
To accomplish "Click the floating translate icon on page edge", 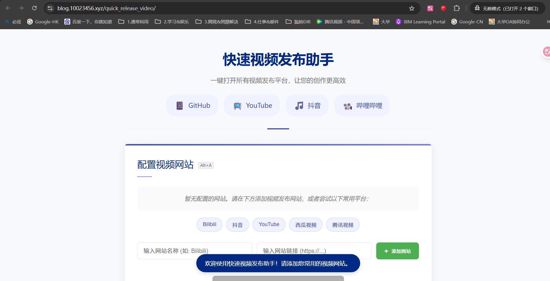I will coord(546,52).
